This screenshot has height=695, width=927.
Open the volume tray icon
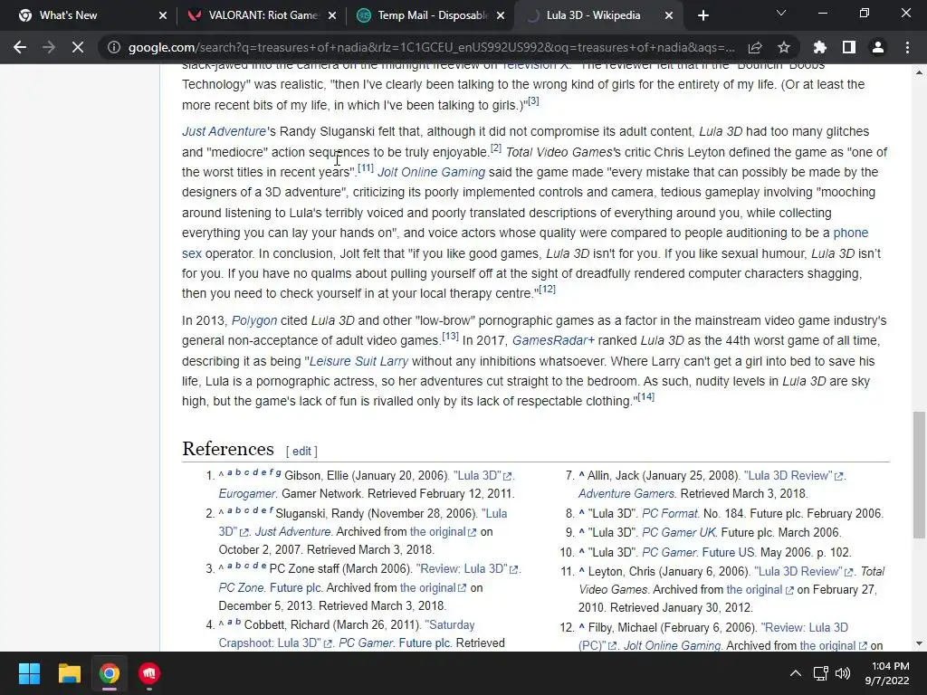click(x=843, y=673)
